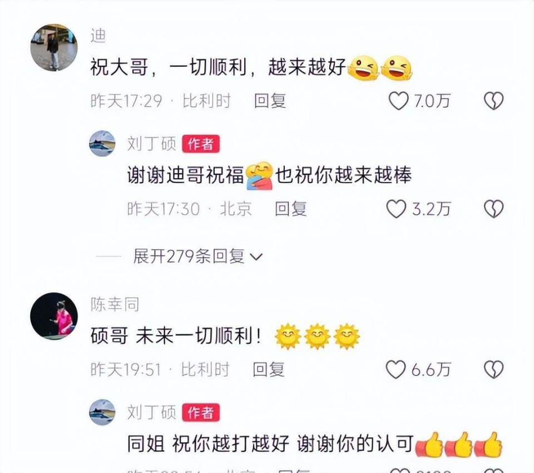Reply to 迪's comment
The height and width of the screenshot is (473, 534).
click(x=270, y=101)
